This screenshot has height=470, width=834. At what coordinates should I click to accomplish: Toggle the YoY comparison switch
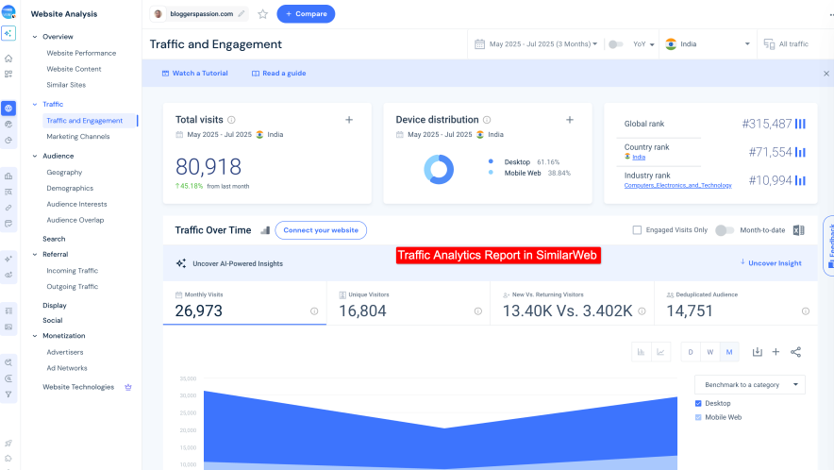[x=615, y=44]
